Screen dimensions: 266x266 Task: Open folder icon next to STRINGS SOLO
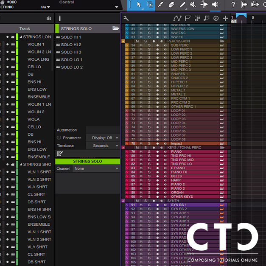pyautogui.click(x=115, y=28)
